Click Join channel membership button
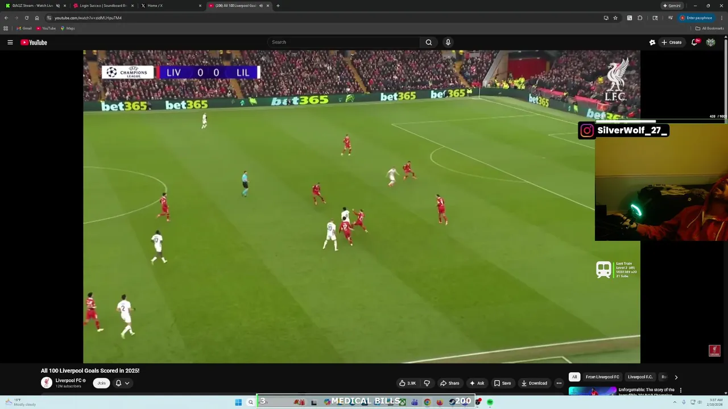This screenshot has height=409, width=728. click(x=101, y=383)
